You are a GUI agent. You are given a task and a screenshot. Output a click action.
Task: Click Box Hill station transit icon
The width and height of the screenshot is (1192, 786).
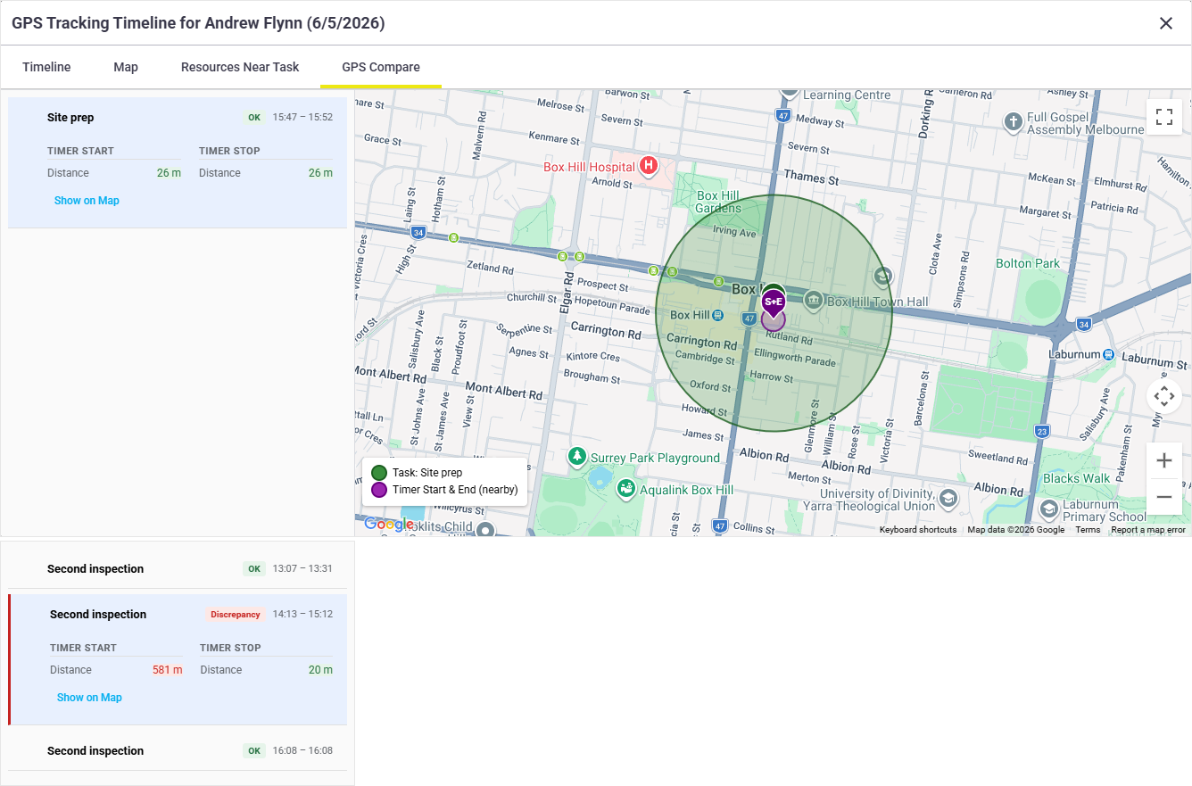point(718,315)
